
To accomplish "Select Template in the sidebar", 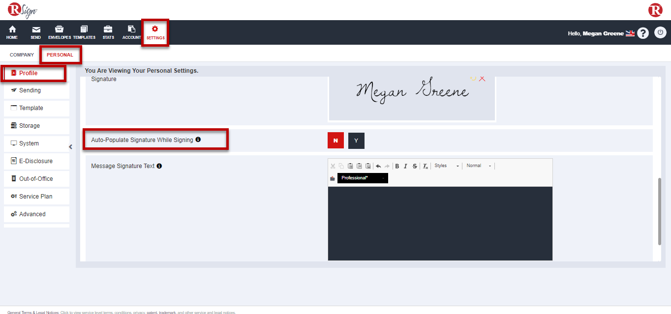I will click(x=36, y=108).
